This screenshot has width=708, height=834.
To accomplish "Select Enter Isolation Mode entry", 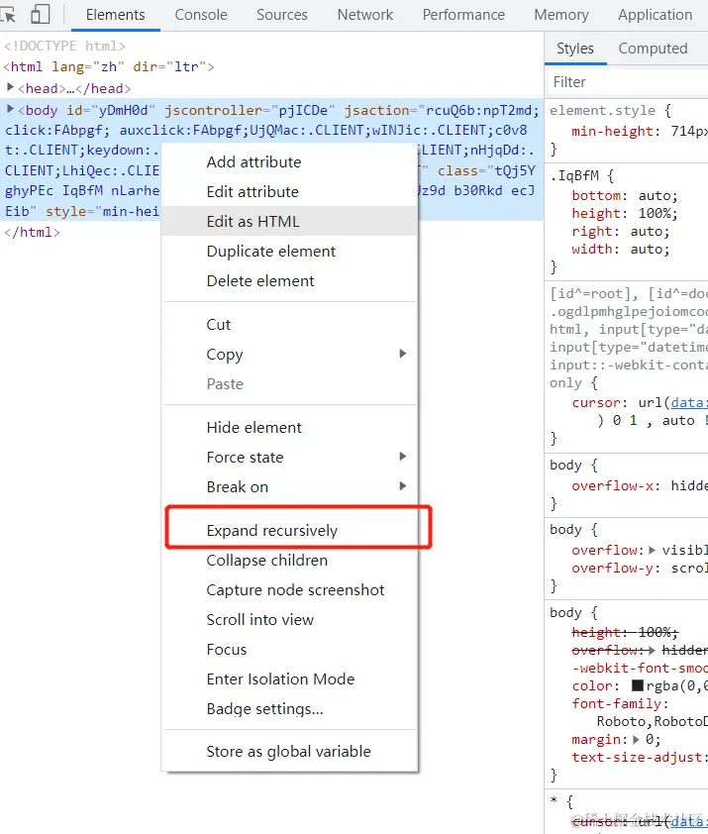I will click(290, 679).
